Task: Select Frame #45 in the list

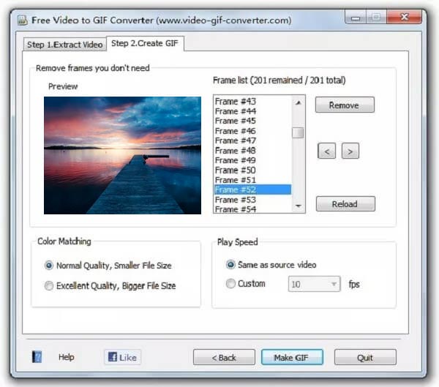Action: pyautogui.click(x=252, y=121)
